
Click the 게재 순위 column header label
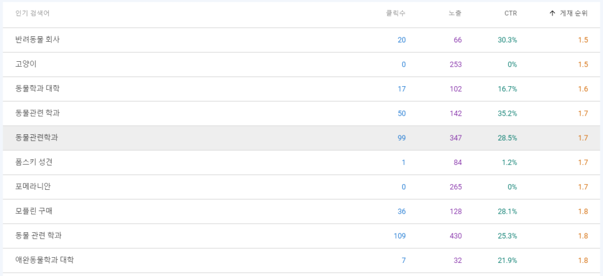pos(574,13)
